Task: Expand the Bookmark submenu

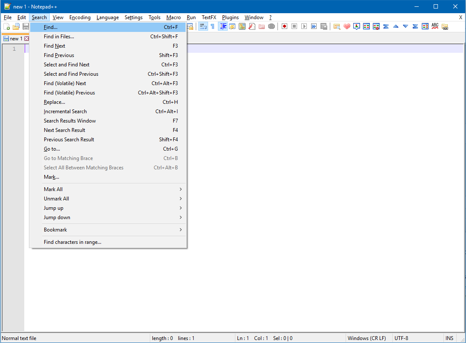Action: [108, 230]
